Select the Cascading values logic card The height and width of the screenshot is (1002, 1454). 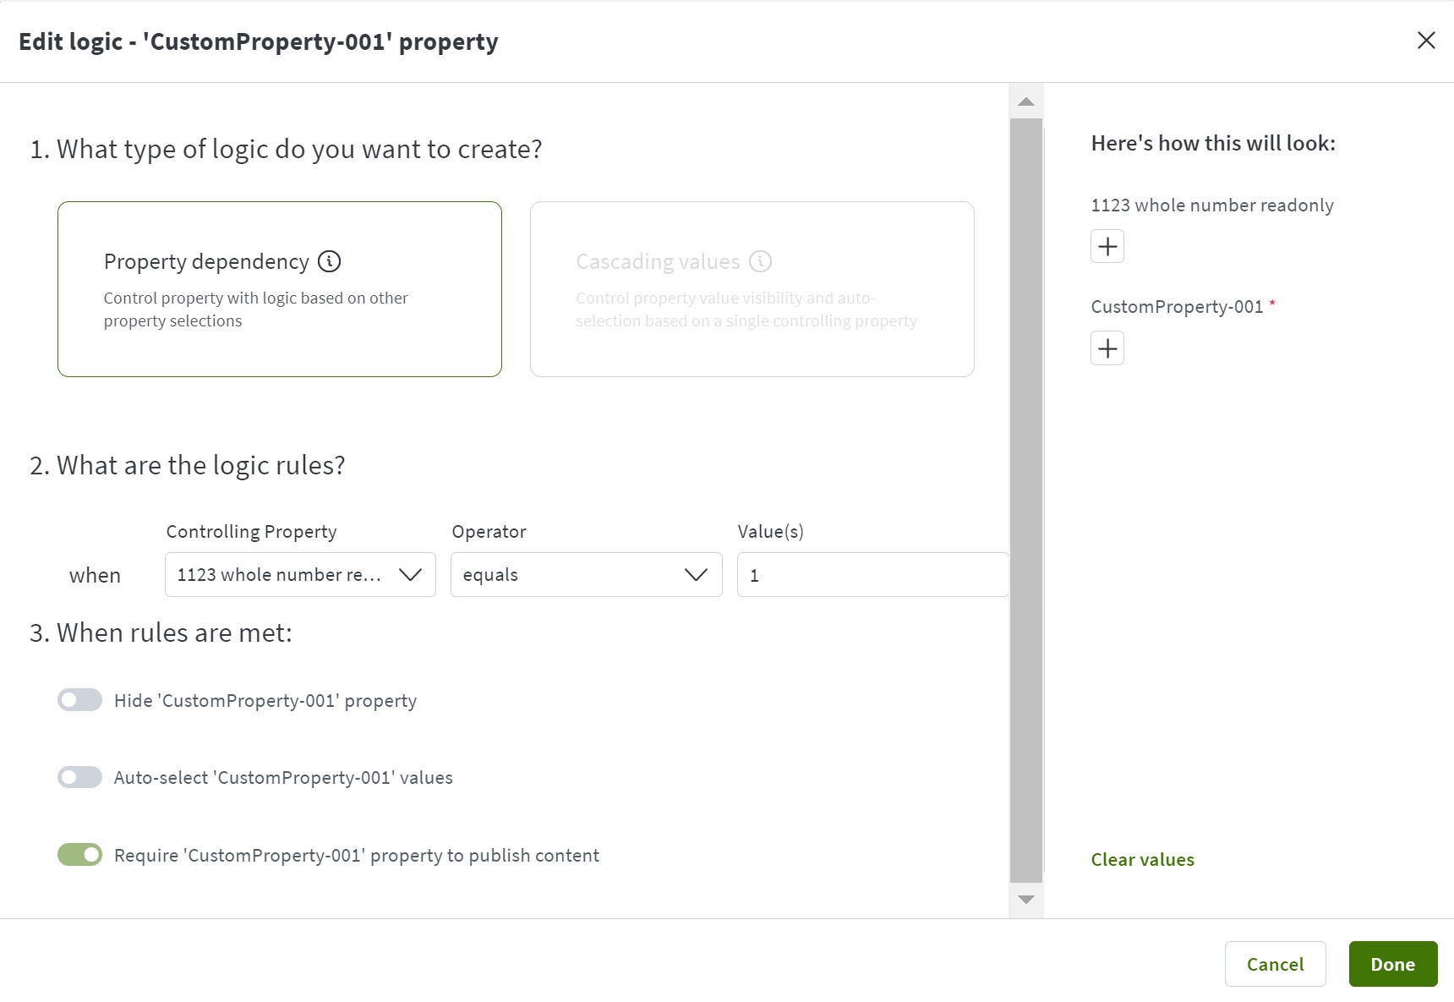[752, 289]
